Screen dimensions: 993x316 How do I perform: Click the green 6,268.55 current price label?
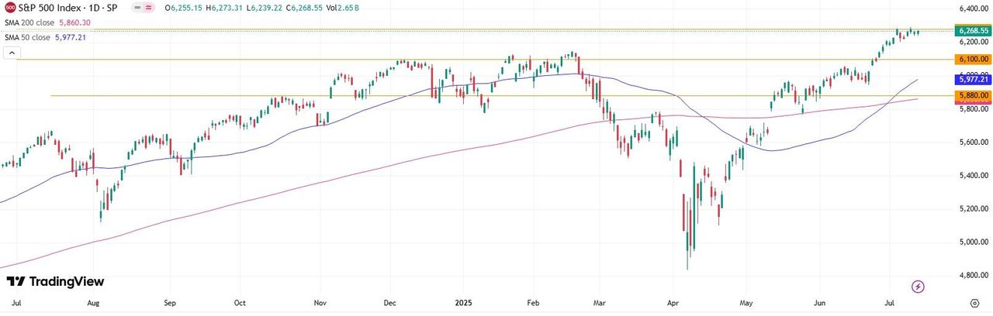(x=973, y=31)
